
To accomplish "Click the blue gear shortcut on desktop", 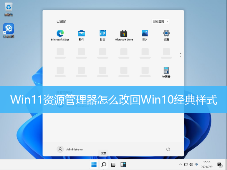I will pyautogui.click(x=8, y=29).
